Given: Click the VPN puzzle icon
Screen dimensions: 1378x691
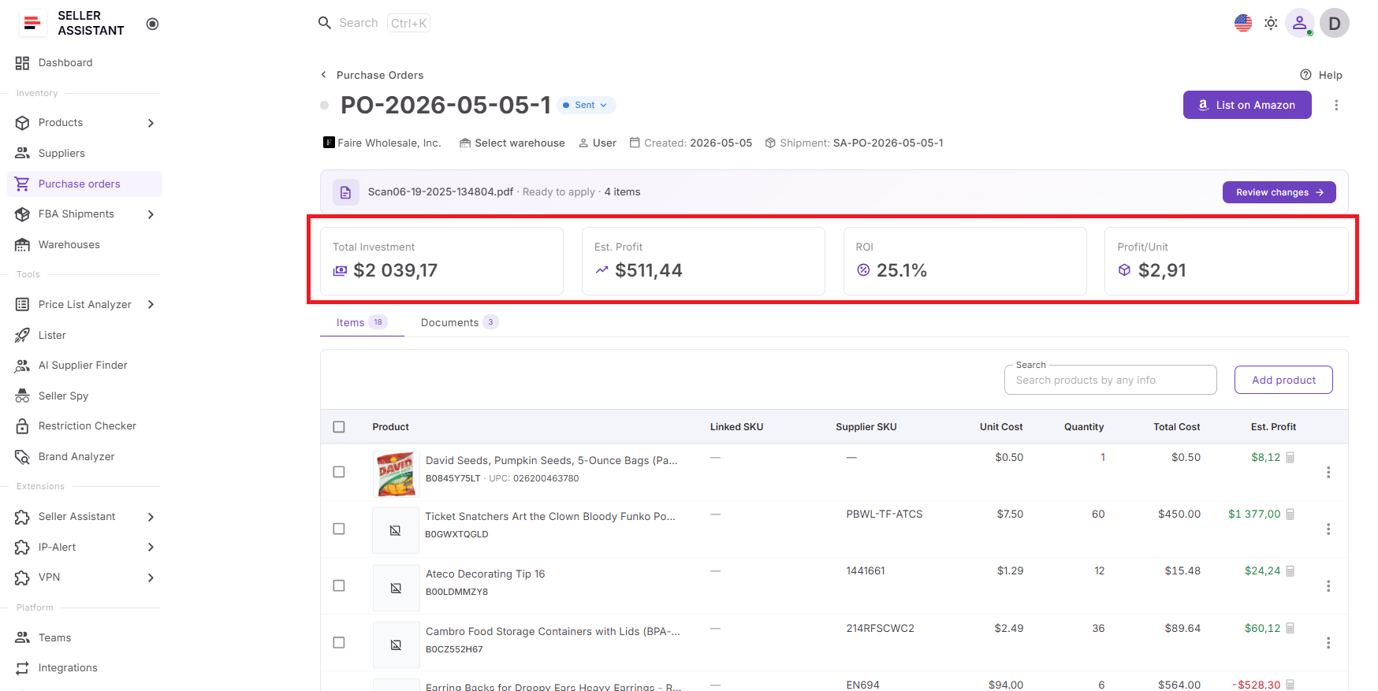Looking at the screenshot, I should 22,578.
